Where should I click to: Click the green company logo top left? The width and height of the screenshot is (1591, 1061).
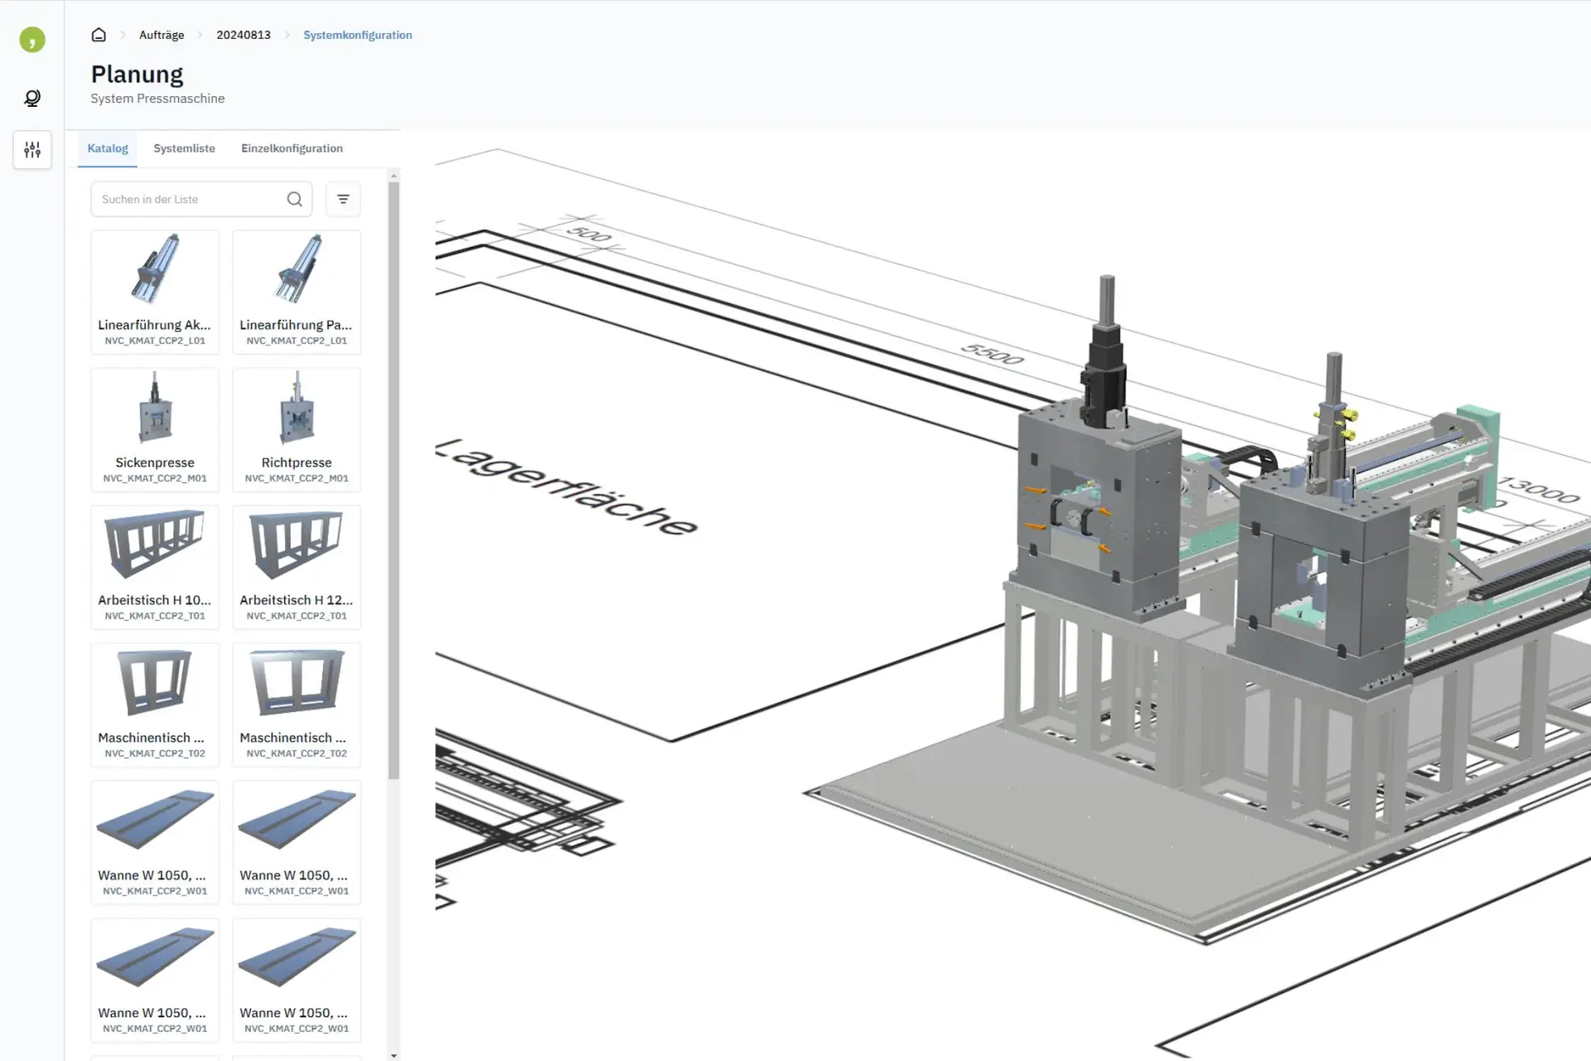(31, 39)
